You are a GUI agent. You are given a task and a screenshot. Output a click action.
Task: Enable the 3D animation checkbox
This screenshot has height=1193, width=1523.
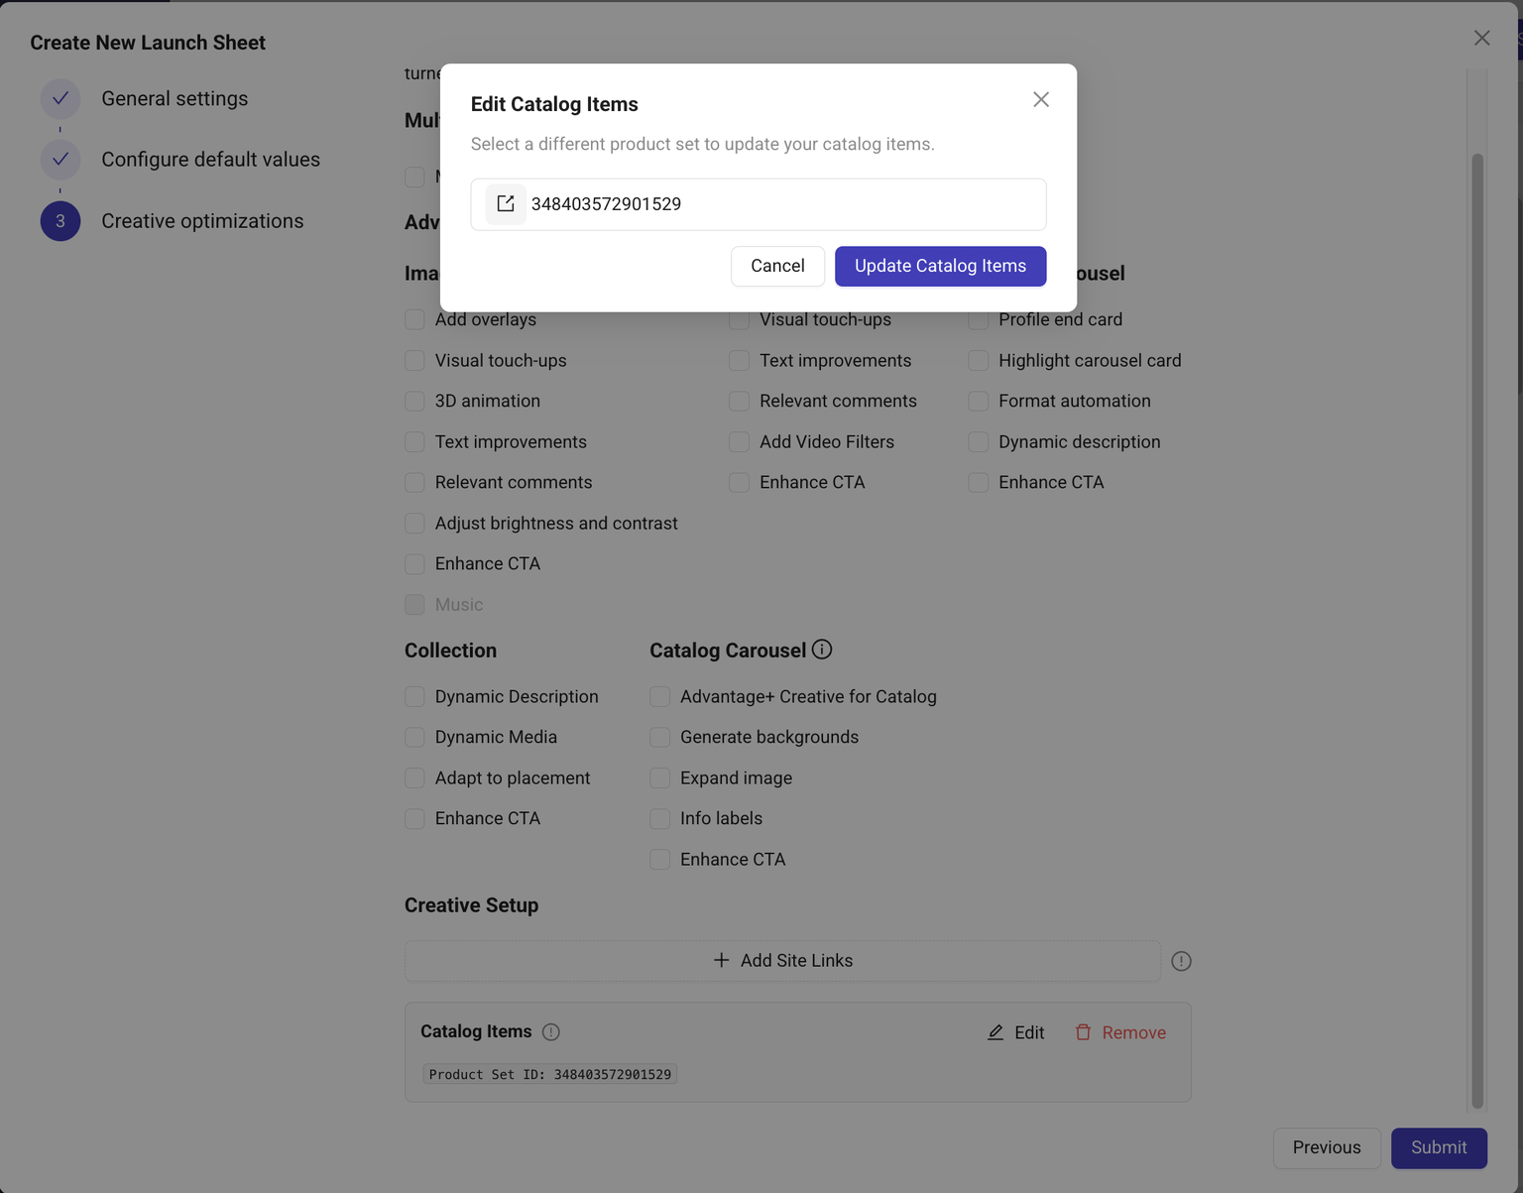click(x=415, y=402)
